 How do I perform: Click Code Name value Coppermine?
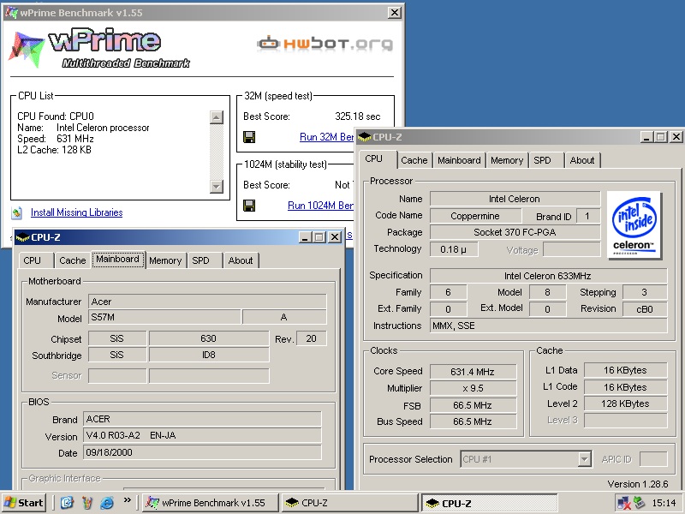pyautogui.click(x=475, y=216)
